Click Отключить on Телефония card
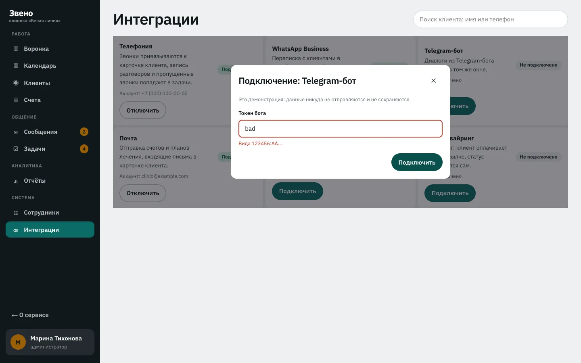Image resolution: width=581 pixels, height=363 pixels. (x=143, y=110)
